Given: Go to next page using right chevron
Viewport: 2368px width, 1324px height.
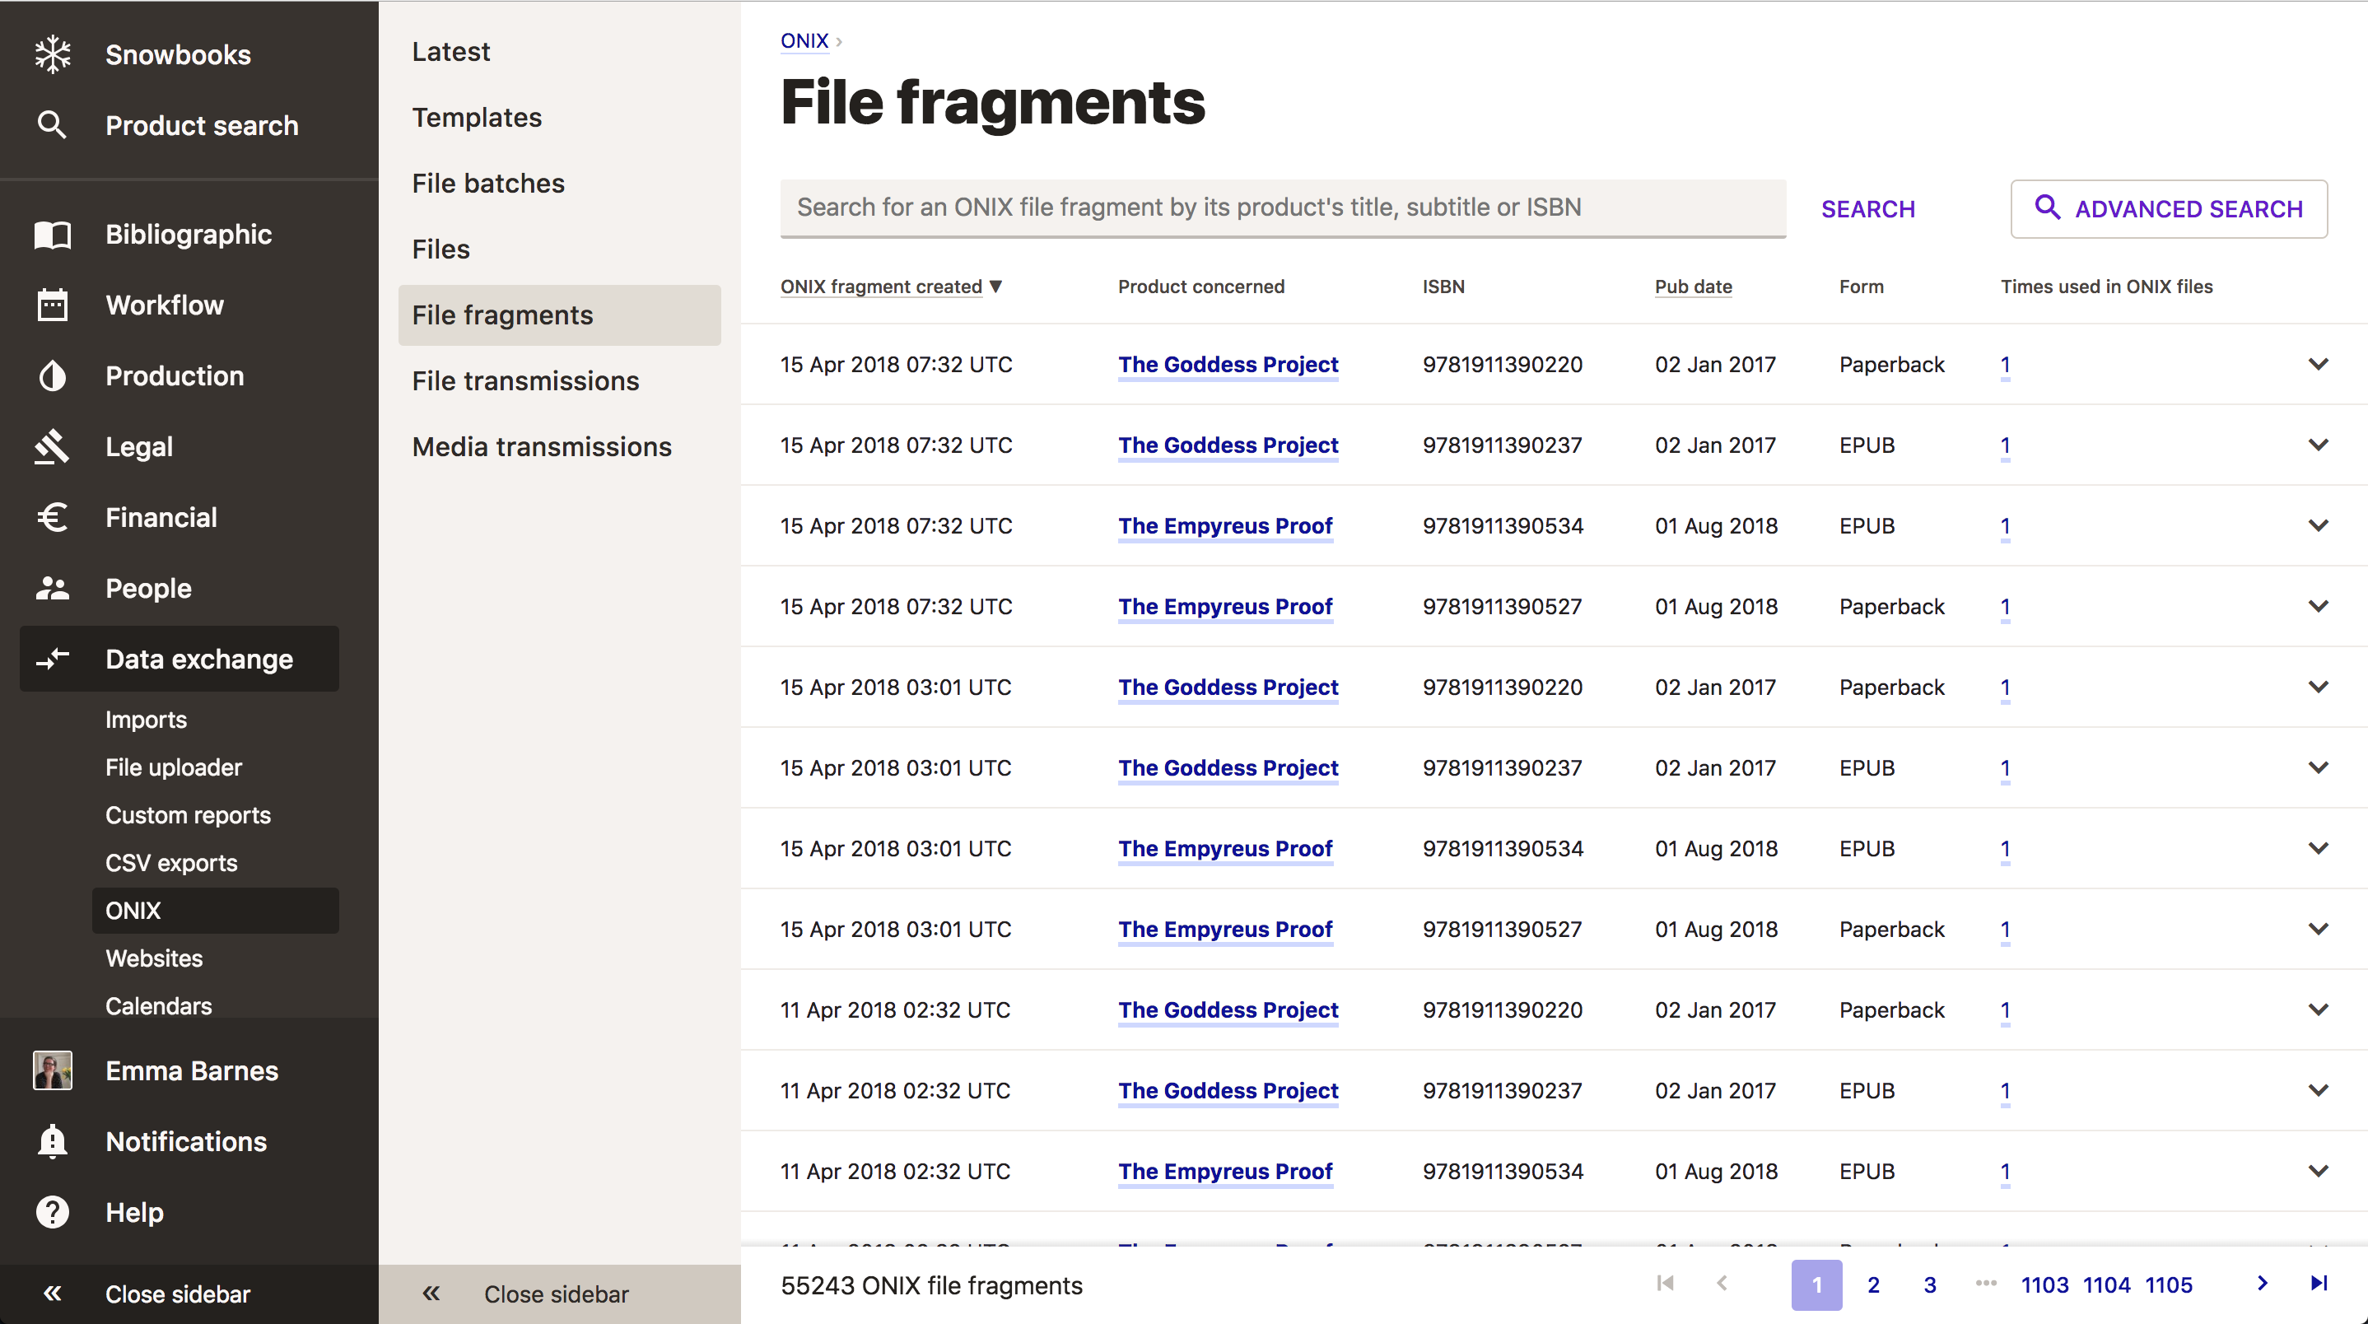Looking at the screenshot, I should tap(2263, 1284).
